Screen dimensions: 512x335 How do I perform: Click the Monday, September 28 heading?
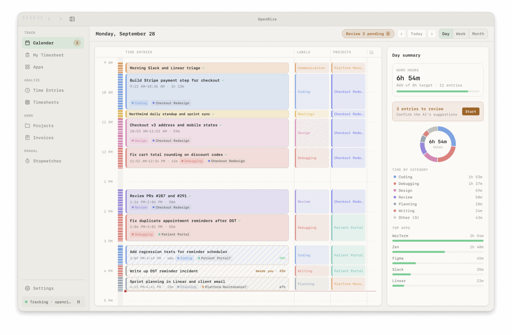[x=125, y=34]
